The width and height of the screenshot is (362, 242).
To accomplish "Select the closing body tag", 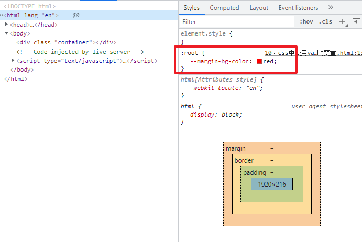I will click(22, 70).
